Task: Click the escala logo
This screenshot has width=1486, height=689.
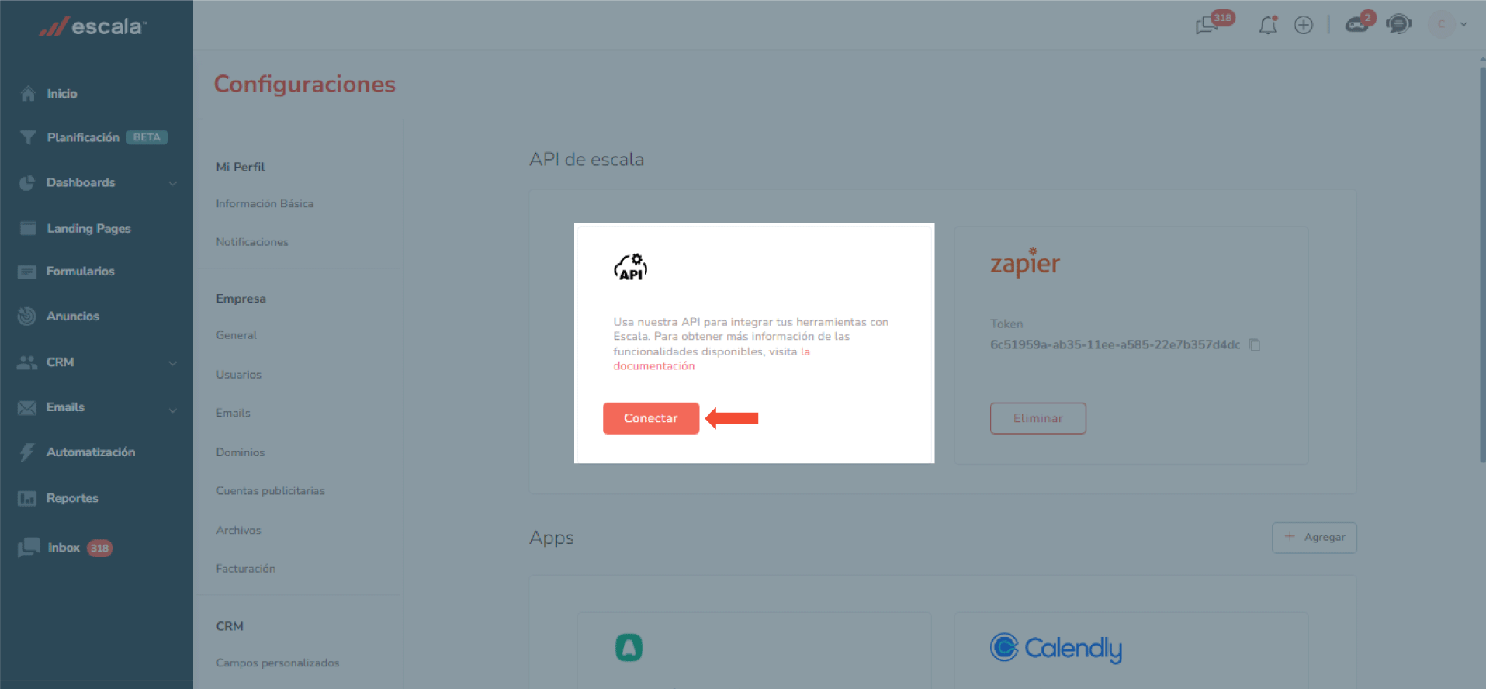Action: coord(92,27)
